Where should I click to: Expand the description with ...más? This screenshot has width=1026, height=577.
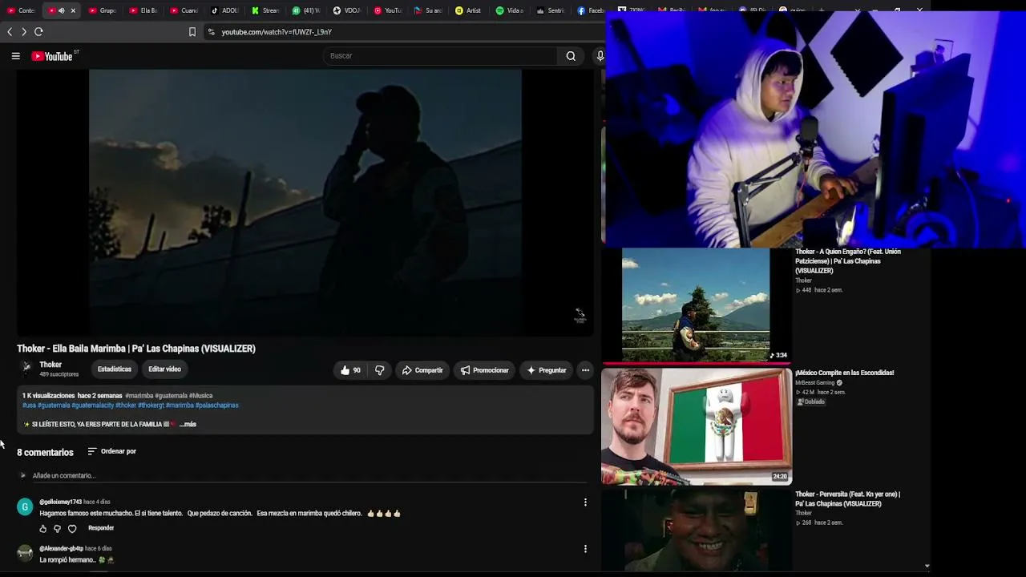tap(188, 424)
